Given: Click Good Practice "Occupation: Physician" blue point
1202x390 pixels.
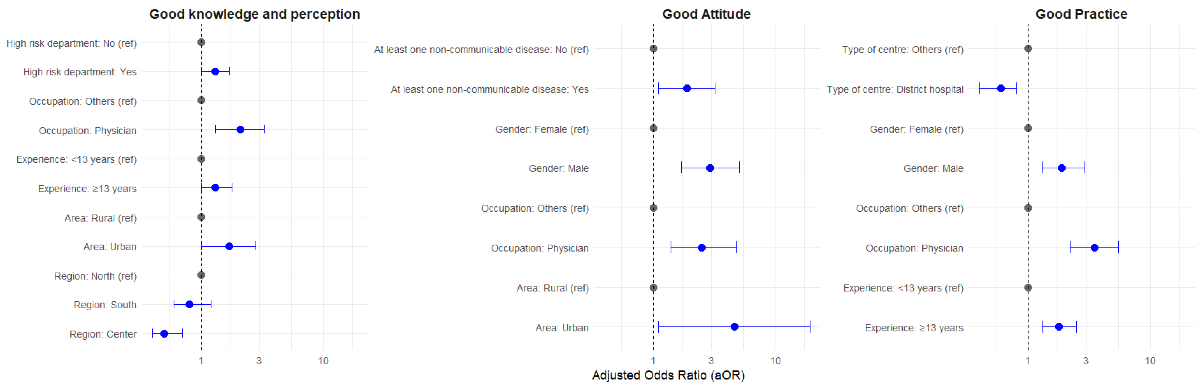Looking at the screenshot, I should tap(1094, 248).
